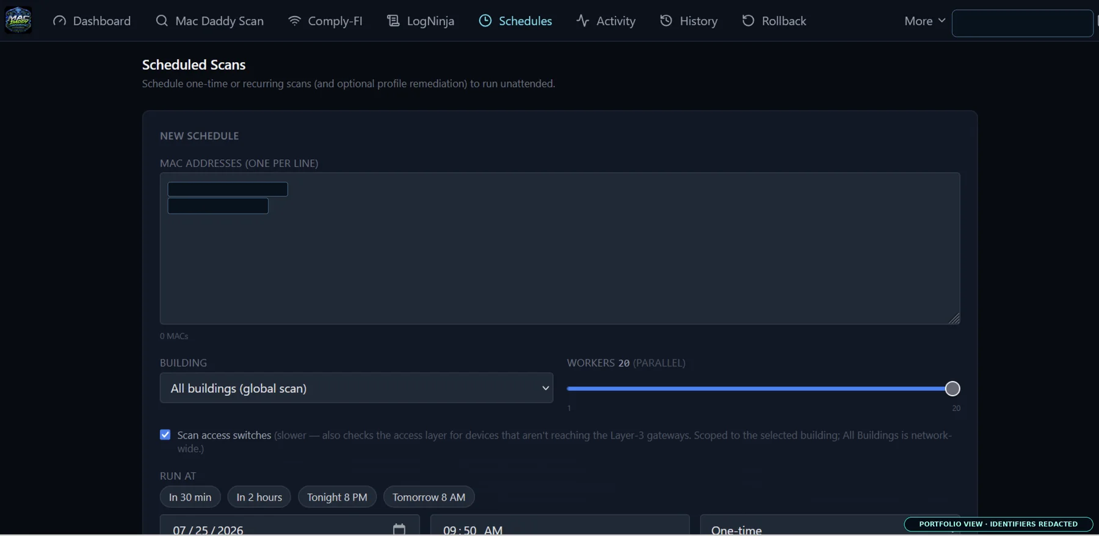Click the LogNinja scroll icon
1099x536 pixels.
click(393, 21)
